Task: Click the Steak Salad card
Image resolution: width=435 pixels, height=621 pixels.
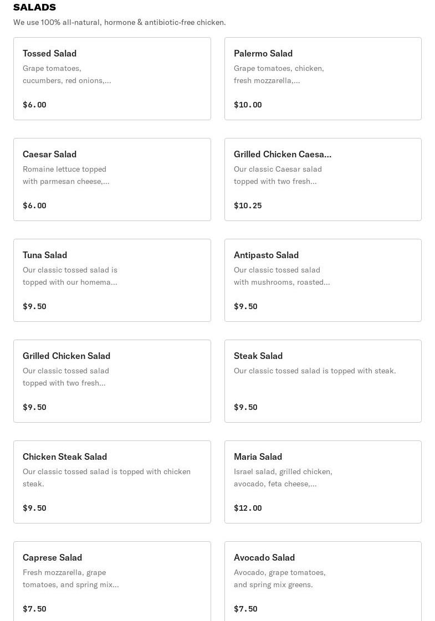Action: coord(323,381)
